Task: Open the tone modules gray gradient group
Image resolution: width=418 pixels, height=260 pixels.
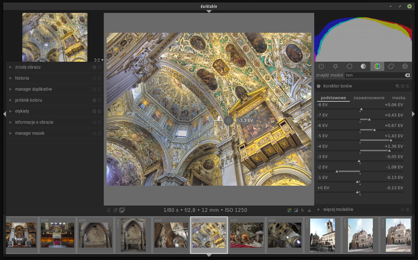Action: pyautogui.click(x=363, y=66)
